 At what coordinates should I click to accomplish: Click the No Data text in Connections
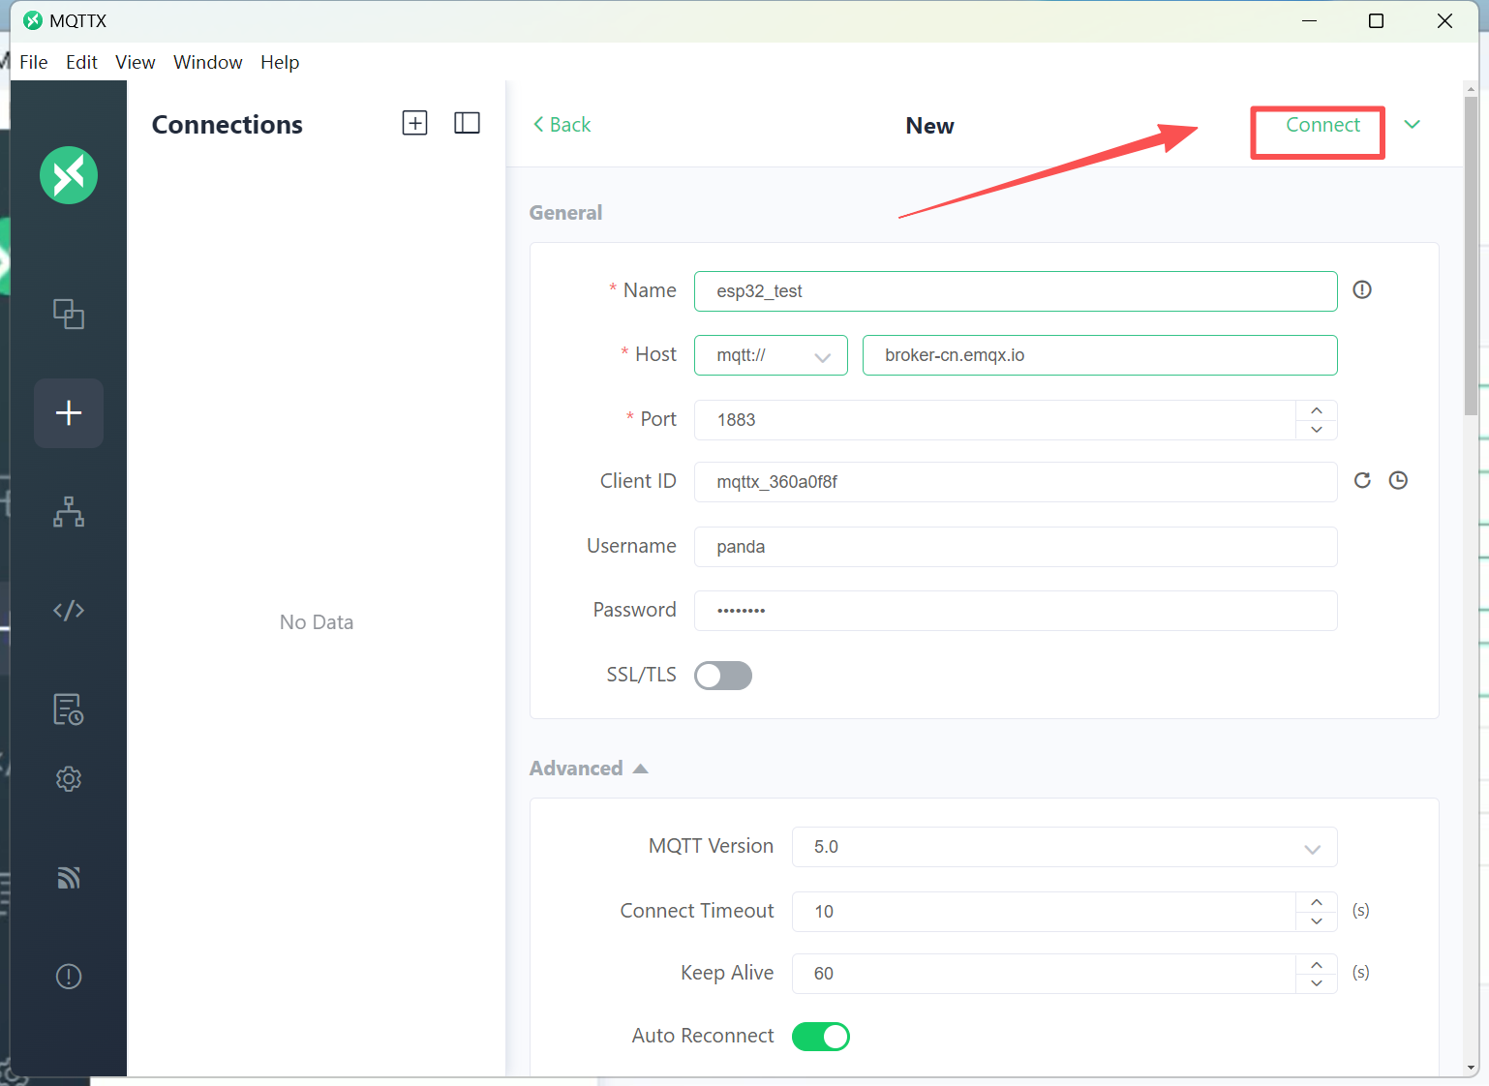(317, 622)
